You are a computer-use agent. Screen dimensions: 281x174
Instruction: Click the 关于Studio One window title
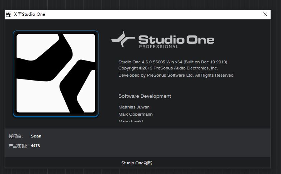29,14
